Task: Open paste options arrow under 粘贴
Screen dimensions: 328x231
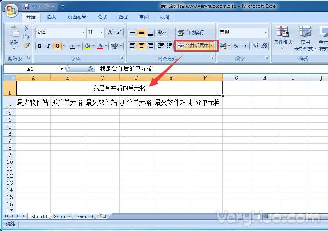Action: [14, 49]
